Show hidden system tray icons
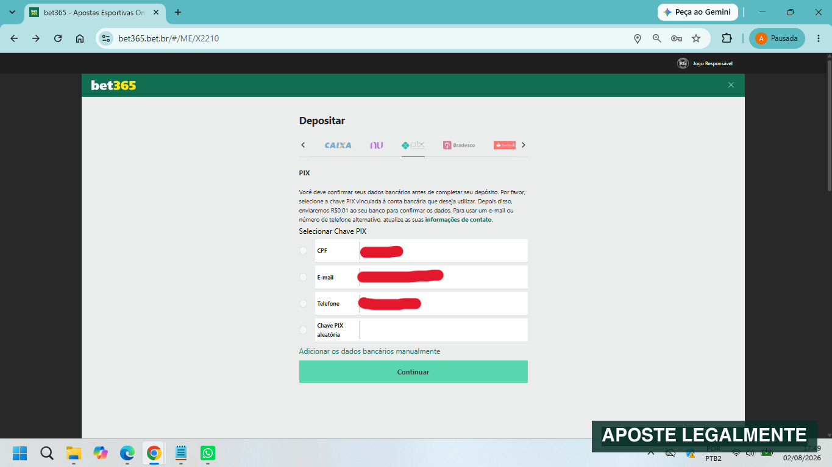 click(x=651, y=453)
